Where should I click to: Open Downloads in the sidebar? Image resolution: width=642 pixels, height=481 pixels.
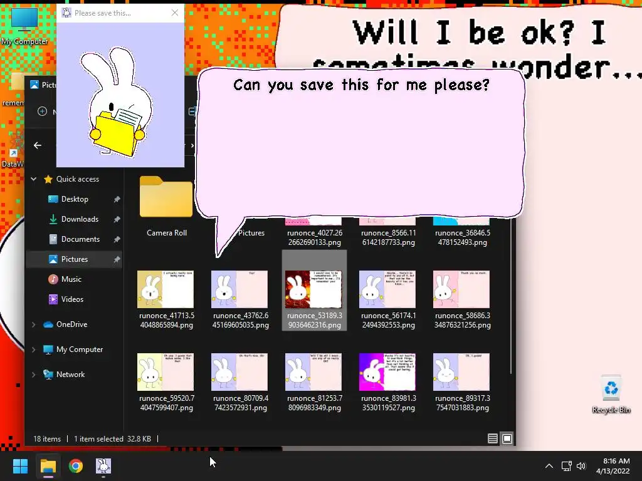(x=80, y=219)
